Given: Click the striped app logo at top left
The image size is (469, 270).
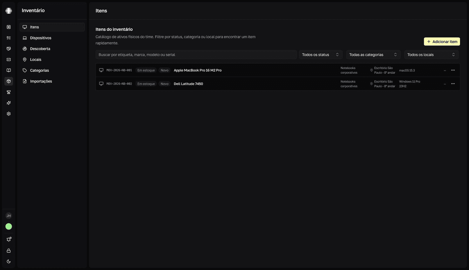Looking at the screenshot, I should [9, 11].
